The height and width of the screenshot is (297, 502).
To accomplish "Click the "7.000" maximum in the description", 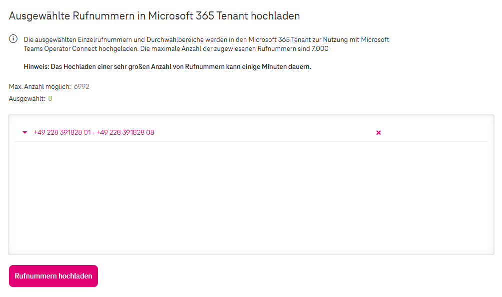I will [x=319, y=49].
